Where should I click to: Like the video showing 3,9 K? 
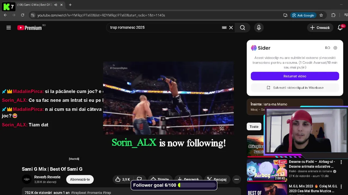[x=122, y=179]
